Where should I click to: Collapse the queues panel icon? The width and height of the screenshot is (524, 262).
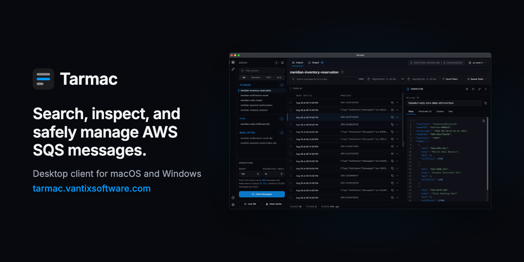282,63
